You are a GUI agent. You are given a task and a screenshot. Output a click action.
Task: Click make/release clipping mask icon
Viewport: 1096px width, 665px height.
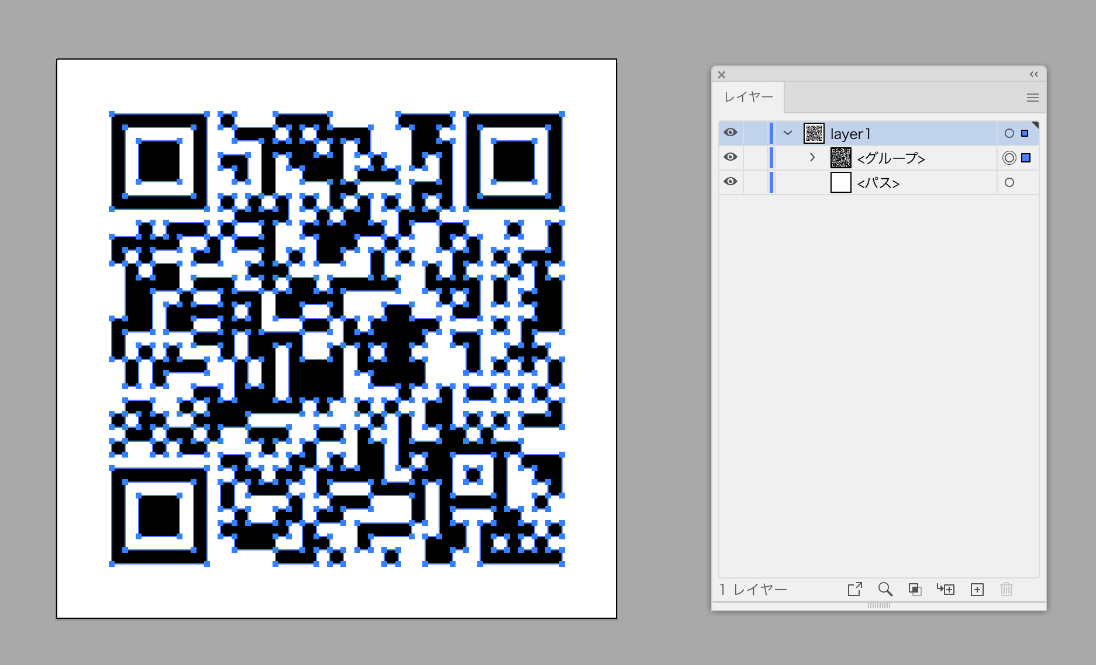tap(915, 590)
